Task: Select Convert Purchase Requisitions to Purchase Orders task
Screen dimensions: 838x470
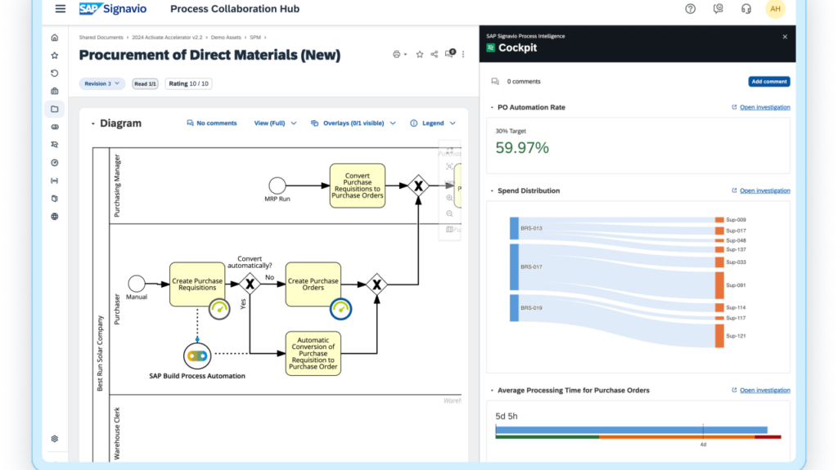Action: pos(358,186)
